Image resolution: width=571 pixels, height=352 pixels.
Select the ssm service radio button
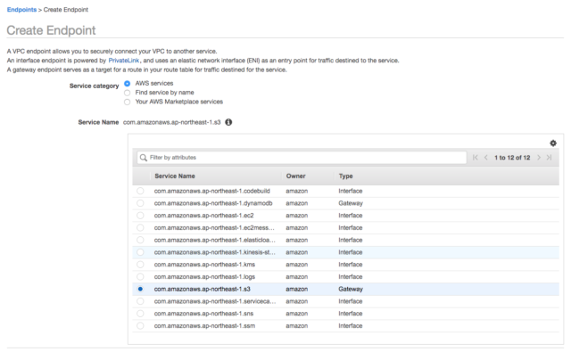pos(140,326)
